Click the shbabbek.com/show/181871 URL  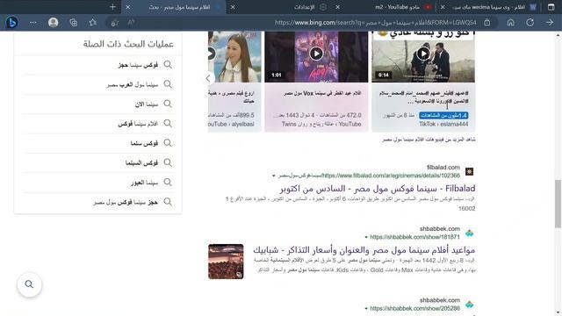pyautogui.click(x=414, y=237)
